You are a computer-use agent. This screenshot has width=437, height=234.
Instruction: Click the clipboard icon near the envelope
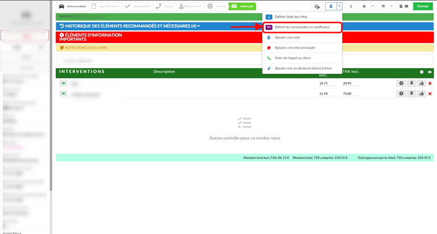401,6
